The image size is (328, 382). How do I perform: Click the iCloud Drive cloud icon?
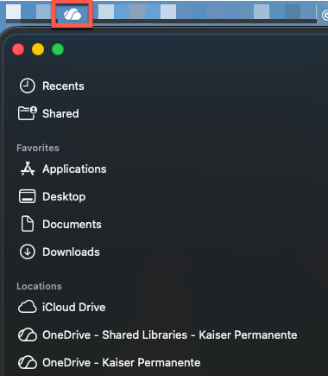pos(28,307)
